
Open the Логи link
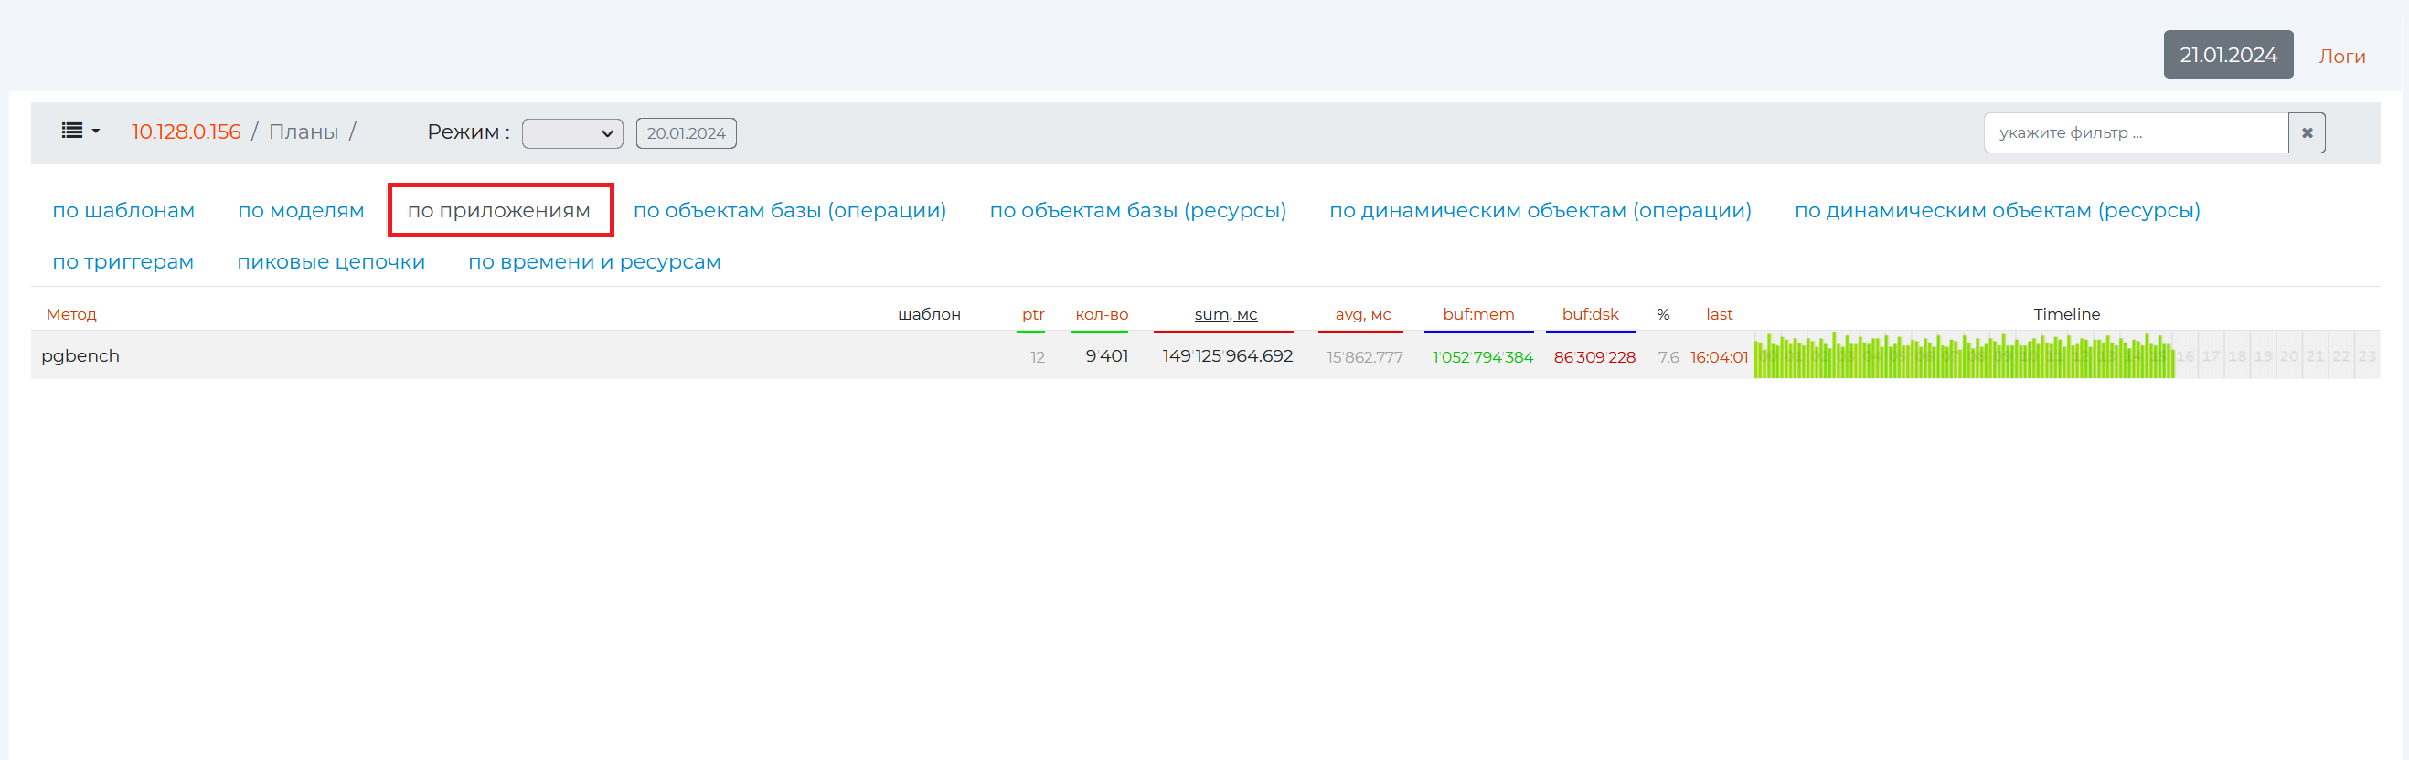pos(2340,56)
